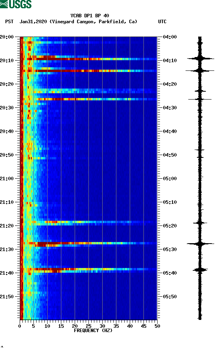Click the '20:40' PST time label
The width and height of the screenshot is (217, 351).
pos(7,131)
